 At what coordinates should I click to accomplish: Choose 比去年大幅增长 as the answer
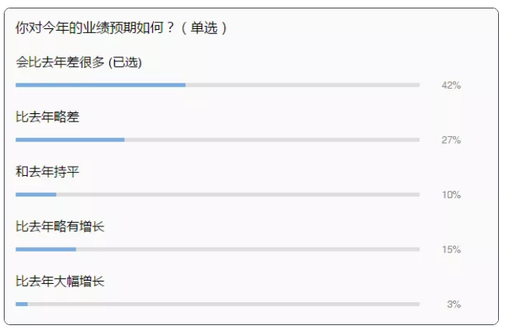click(60, 281)
